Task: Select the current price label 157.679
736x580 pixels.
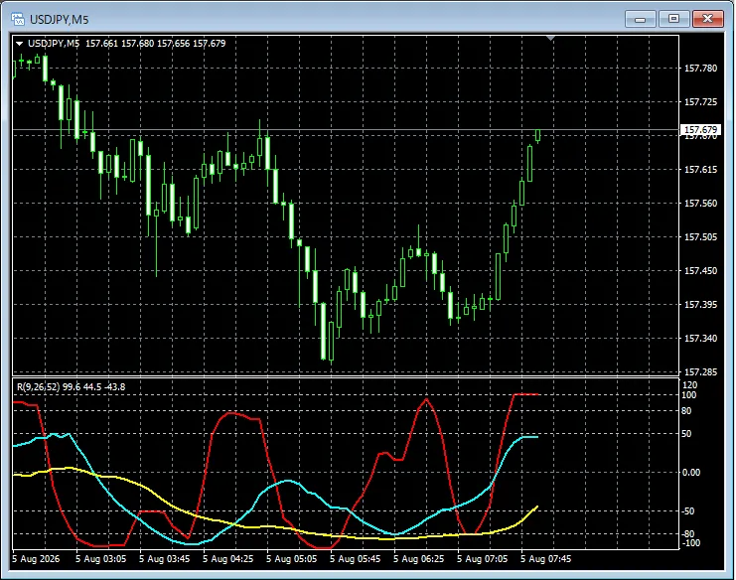Action: point(700,129)
